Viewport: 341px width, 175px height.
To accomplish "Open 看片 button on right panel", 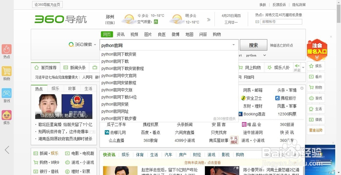I will 316,77.
